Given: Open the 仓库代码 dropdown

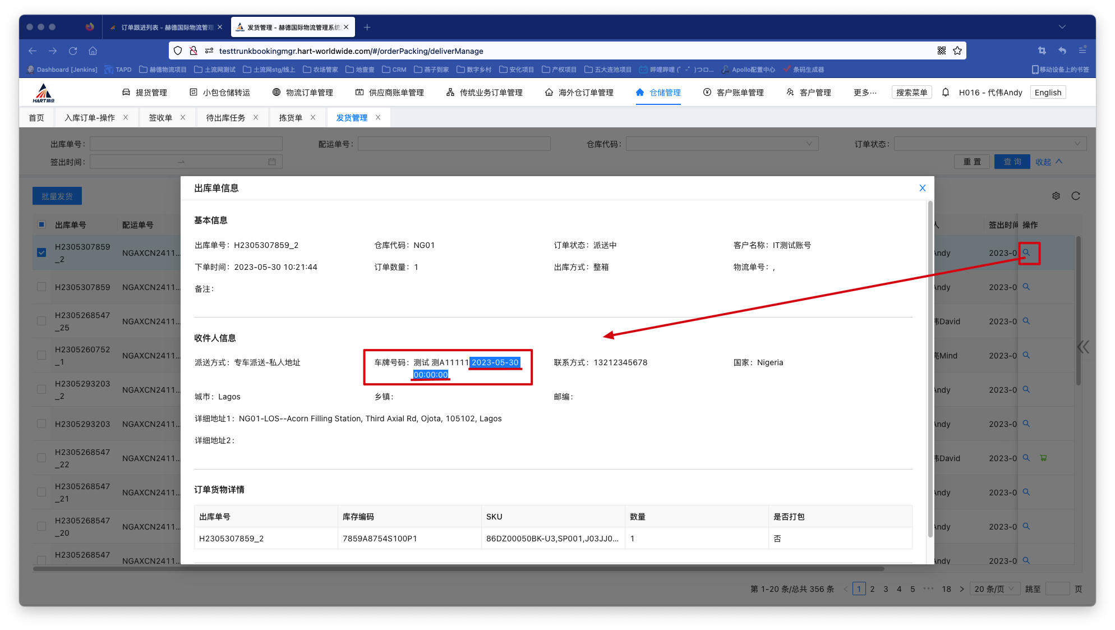Looking at the screenshot, I should (722, 144).
